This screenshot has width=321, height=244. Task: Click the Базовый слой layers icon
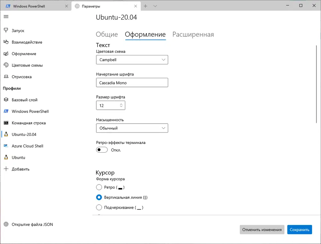coord(6,100)
